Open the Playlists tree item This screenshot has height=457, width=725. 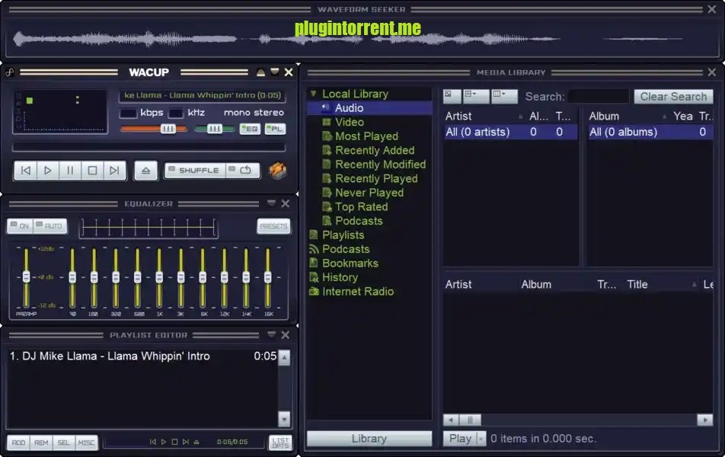pyautogui.click(x=343, y=235)
